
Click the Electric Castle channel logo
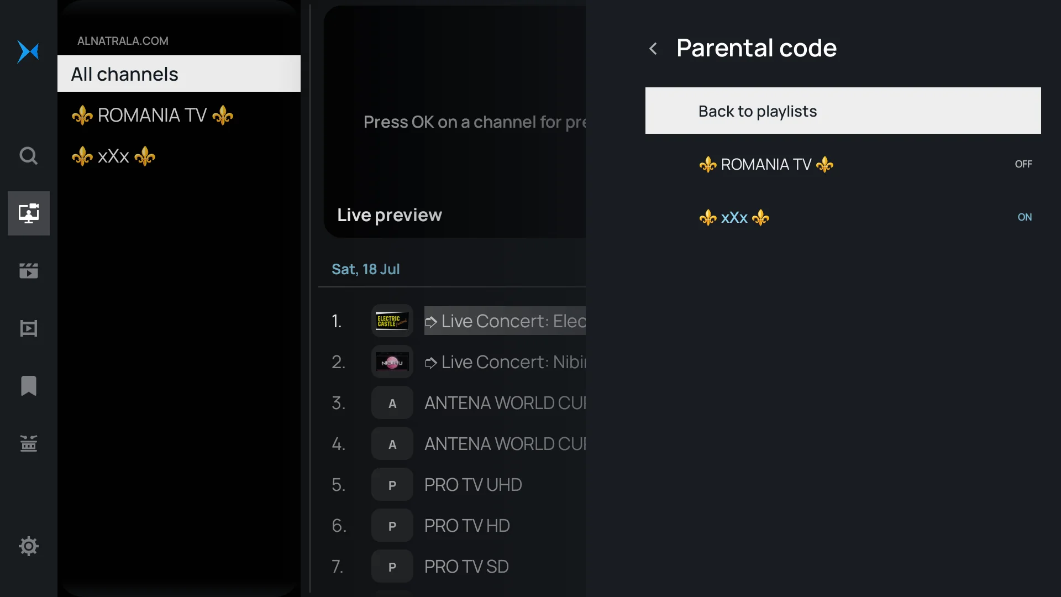coord(392,321)
